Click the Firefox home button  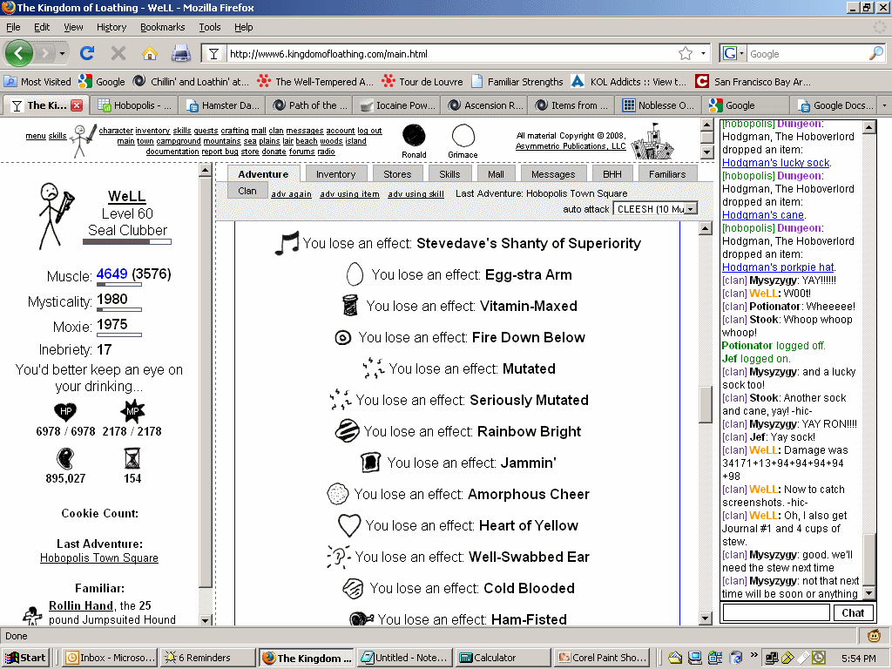pos(149,54)
